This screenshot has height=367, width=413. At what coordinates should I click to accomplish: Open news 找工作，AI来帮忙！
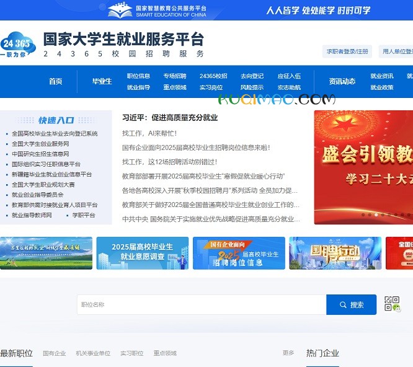[x=149, y=133]
